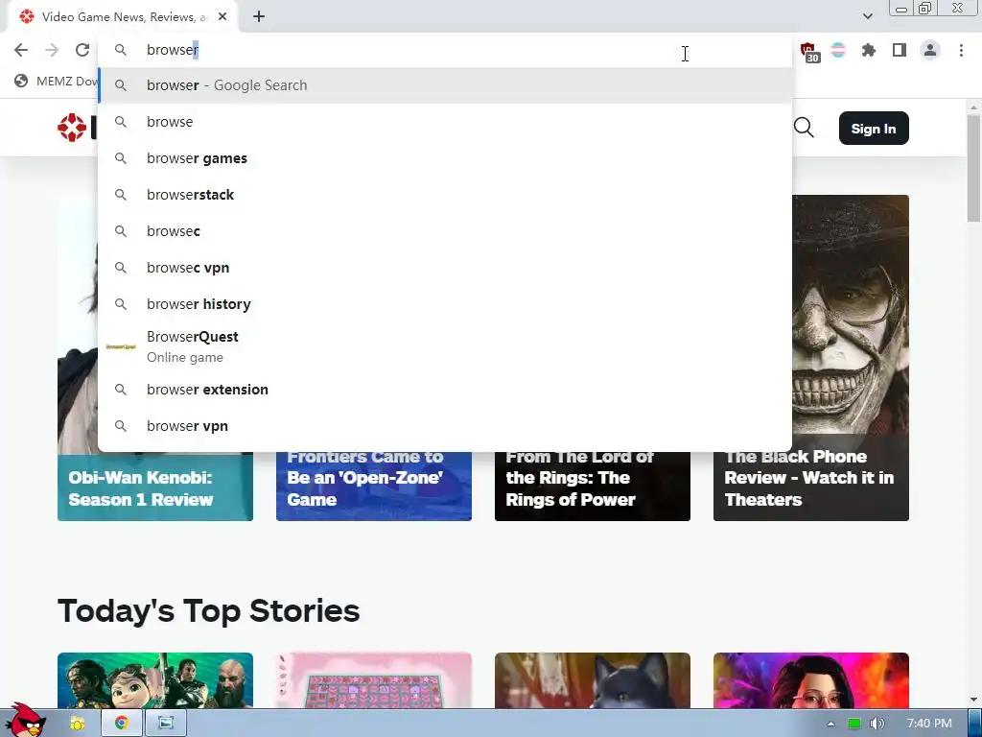The image size is (982, 737).
Task: Click the Chrome taskbar button
Action: click(122, 724)
